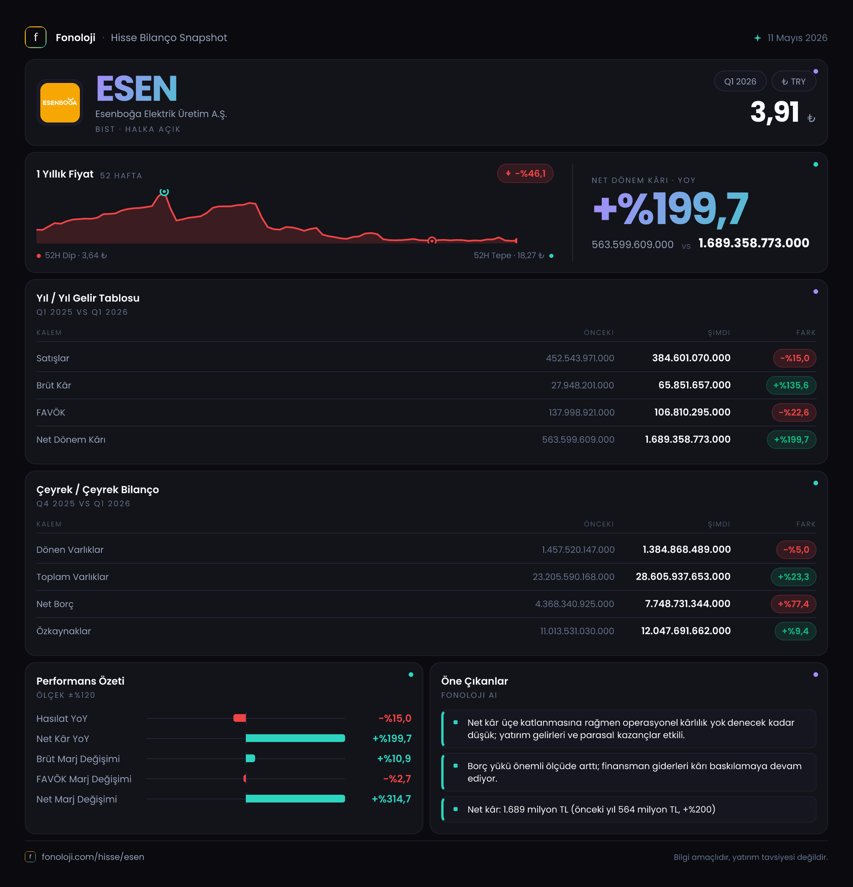Click the teal Net Marj Değişimi performance bar
Image resolution: width=853 pixels, height=887 pixels.
pyautogui.click(x=295, y=799)
